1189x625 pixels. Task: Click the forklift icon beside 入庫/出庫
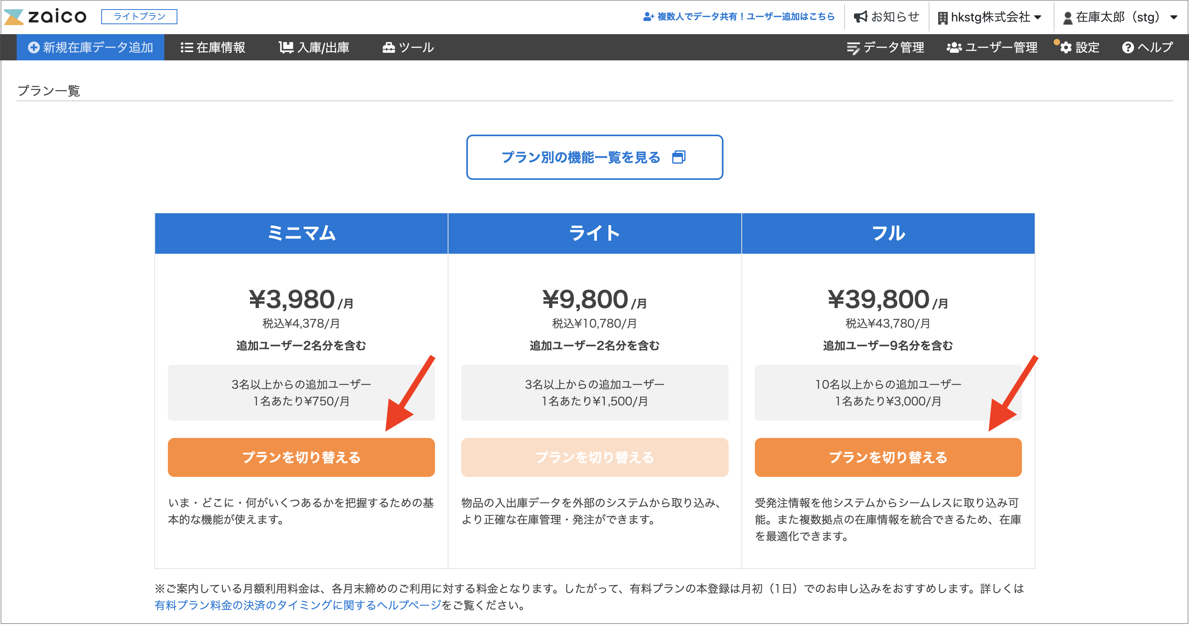pyautogui.click(x=286, y=47)
